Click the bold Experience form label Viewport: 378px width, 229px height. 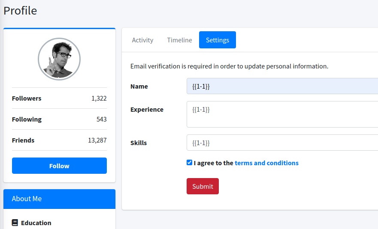pyautogui.click(x=147, y=110)
